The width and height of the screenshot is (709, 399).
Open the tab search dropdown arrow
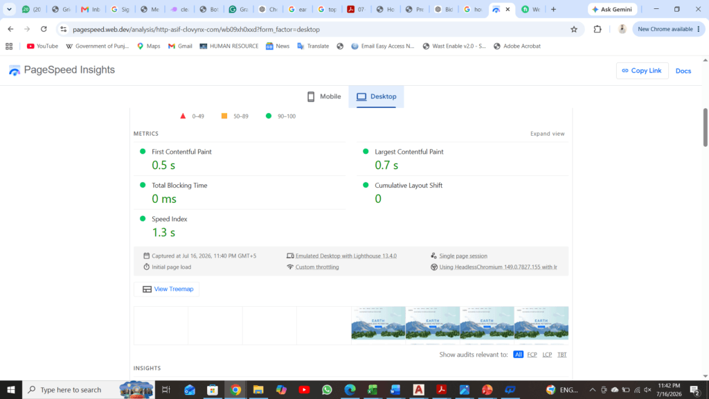click(9, 9)
